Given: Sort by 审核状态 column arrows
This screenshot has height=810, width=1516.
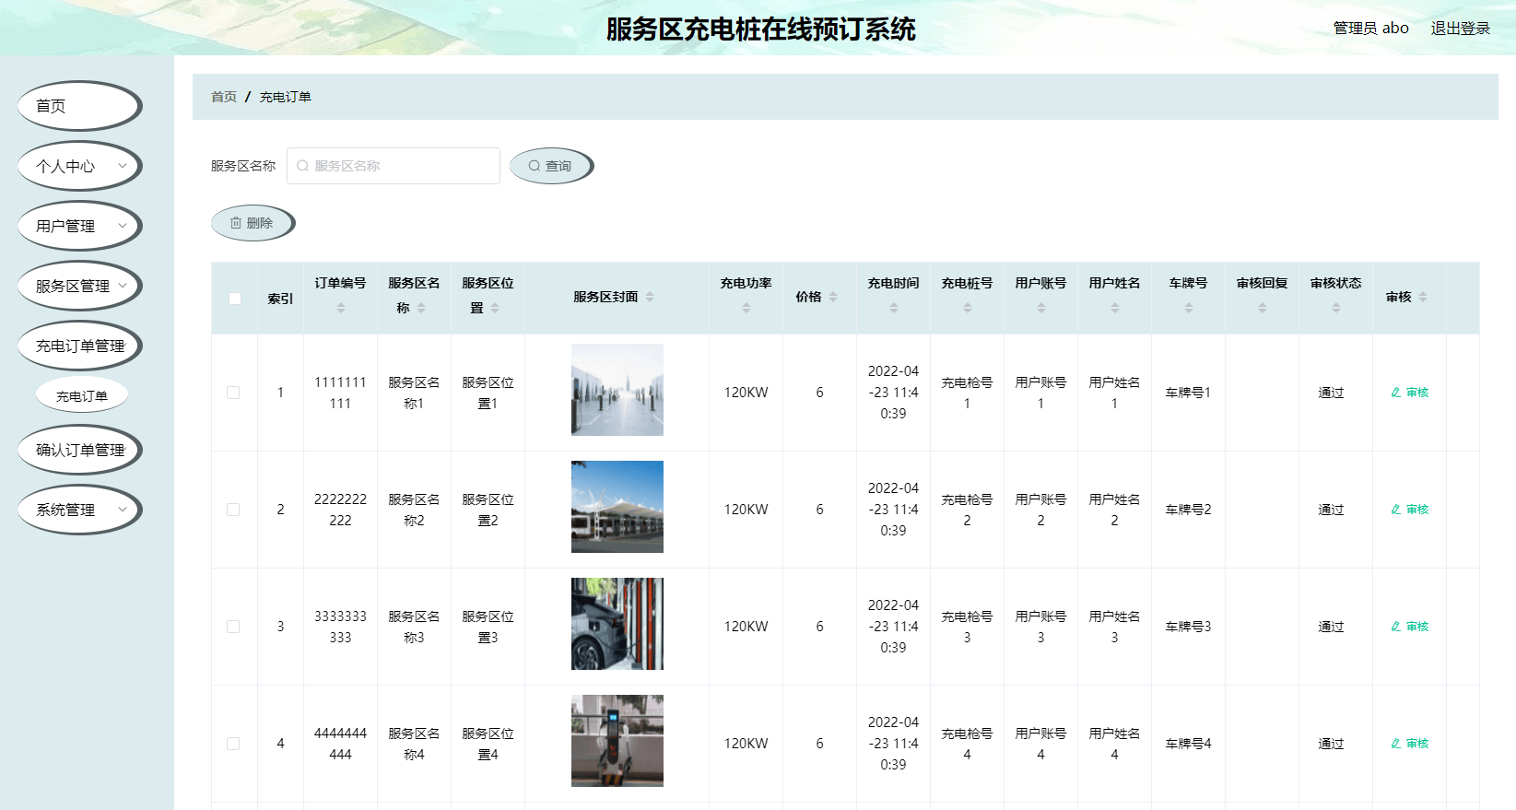Looking at the screenshot, I should tap(1336, 309).
